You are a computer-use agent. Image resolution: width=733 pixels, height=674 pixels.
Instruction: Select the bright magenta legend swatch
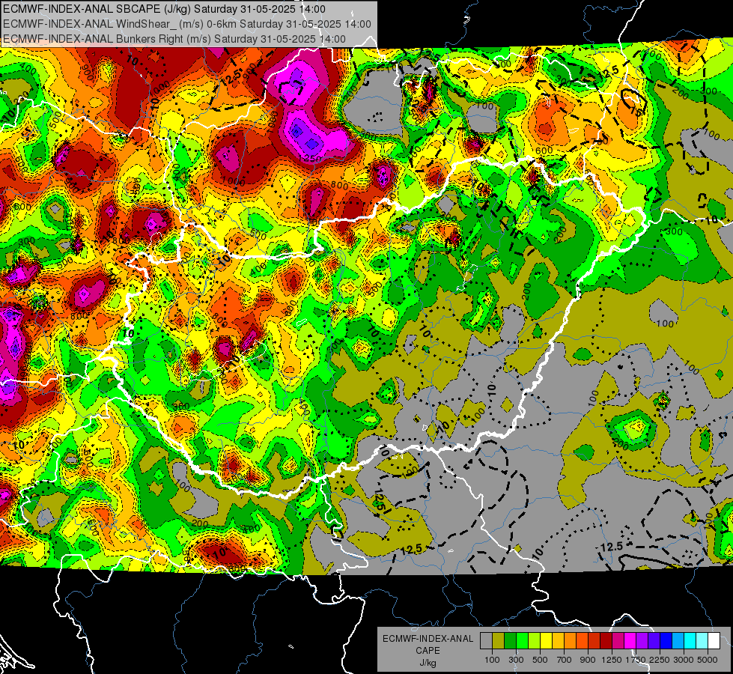point(630,640)
